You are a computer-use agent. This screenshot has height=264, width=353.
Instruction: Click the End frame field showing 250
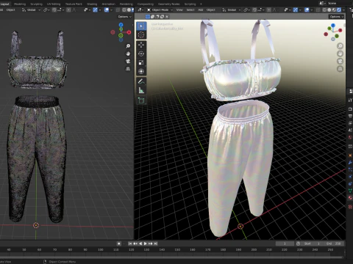point(333,243)
